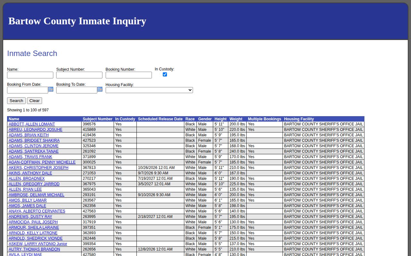Click the Search button
Viewport: 411px width, 256px height.
click(x=16, y=100)
